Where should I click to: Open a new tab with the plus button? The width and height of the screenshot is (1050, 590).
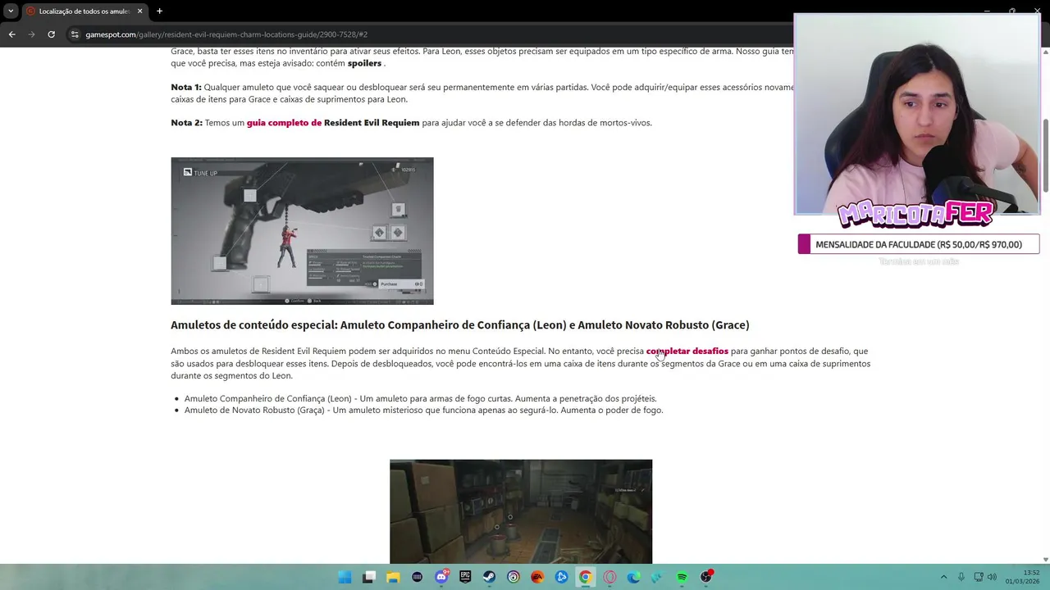[159, 11]
